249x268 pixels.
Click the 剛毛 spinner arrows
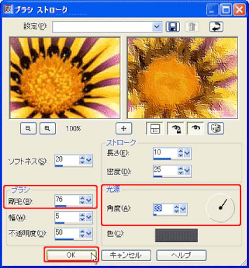pyautogui.click(x=82, y=200)
